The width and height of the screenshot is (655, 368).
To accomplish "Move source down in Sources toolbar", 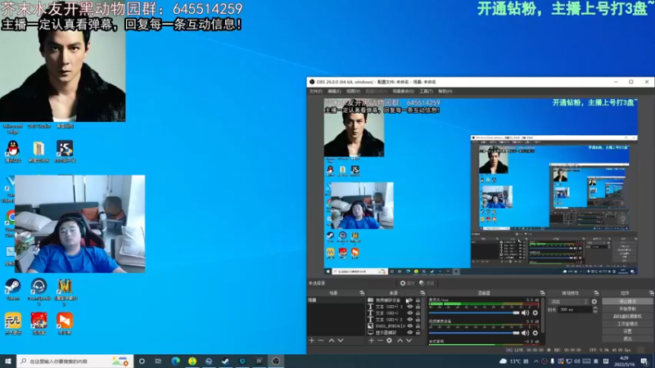I will pos(409,340).
